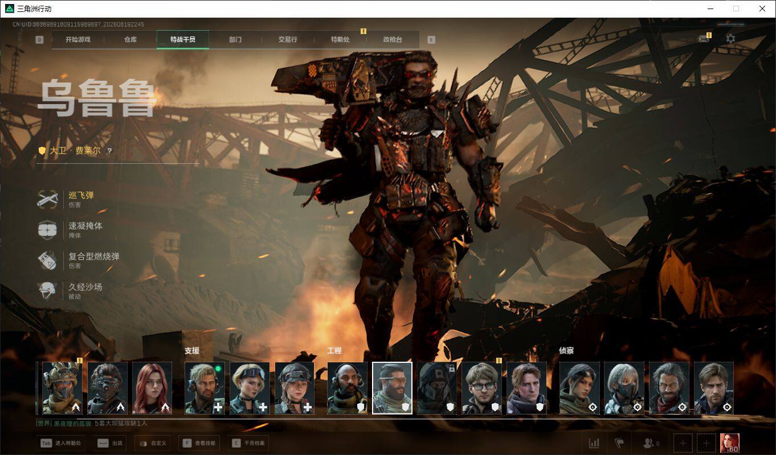Click the 侦察 class label
This screenshot has width=776, height=455.
pyautogui.click(x=566, y=351)
